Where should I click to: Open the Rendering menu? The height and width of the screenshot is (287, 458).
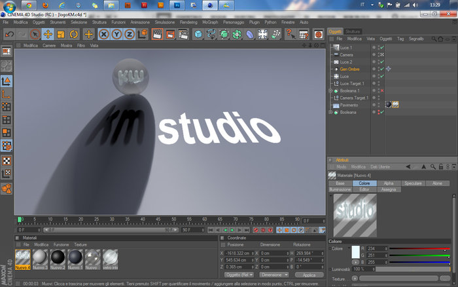pos(188,22)
